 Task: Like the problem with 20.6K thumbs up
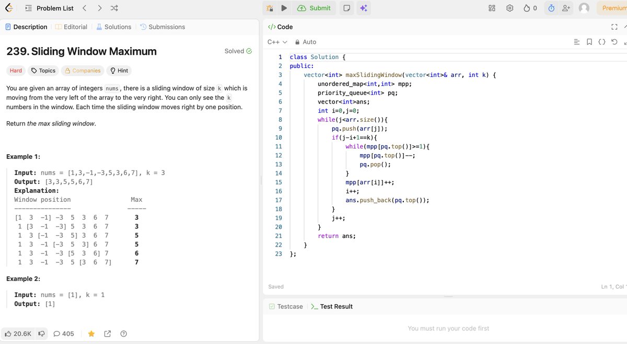(x=18, y=334)
